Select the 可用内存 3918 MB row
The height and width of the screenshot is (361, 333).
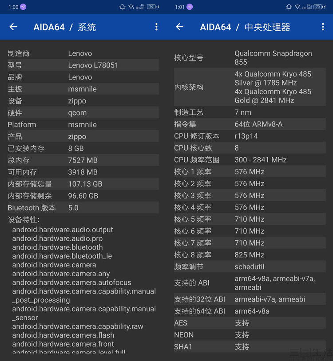point(83,172)
